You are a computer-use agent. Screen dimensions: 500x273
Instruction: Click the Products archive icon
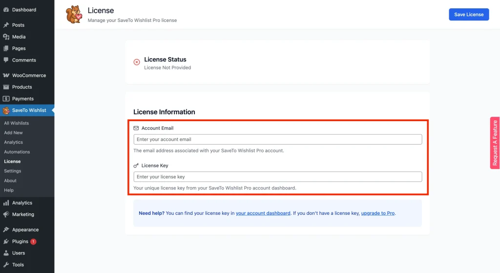click(x=6, y=87)
